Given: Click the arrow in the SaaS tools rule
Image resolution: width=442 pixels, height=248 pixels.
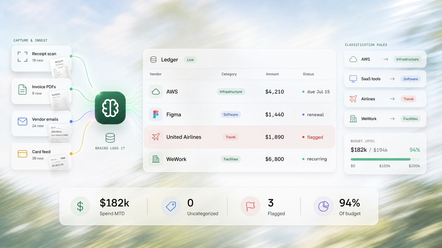Looking at the screenshot, I should click(392, 79).
